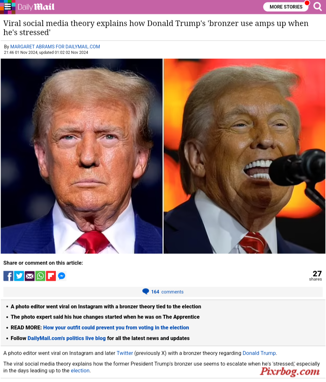Share article on Twitter

19,276
